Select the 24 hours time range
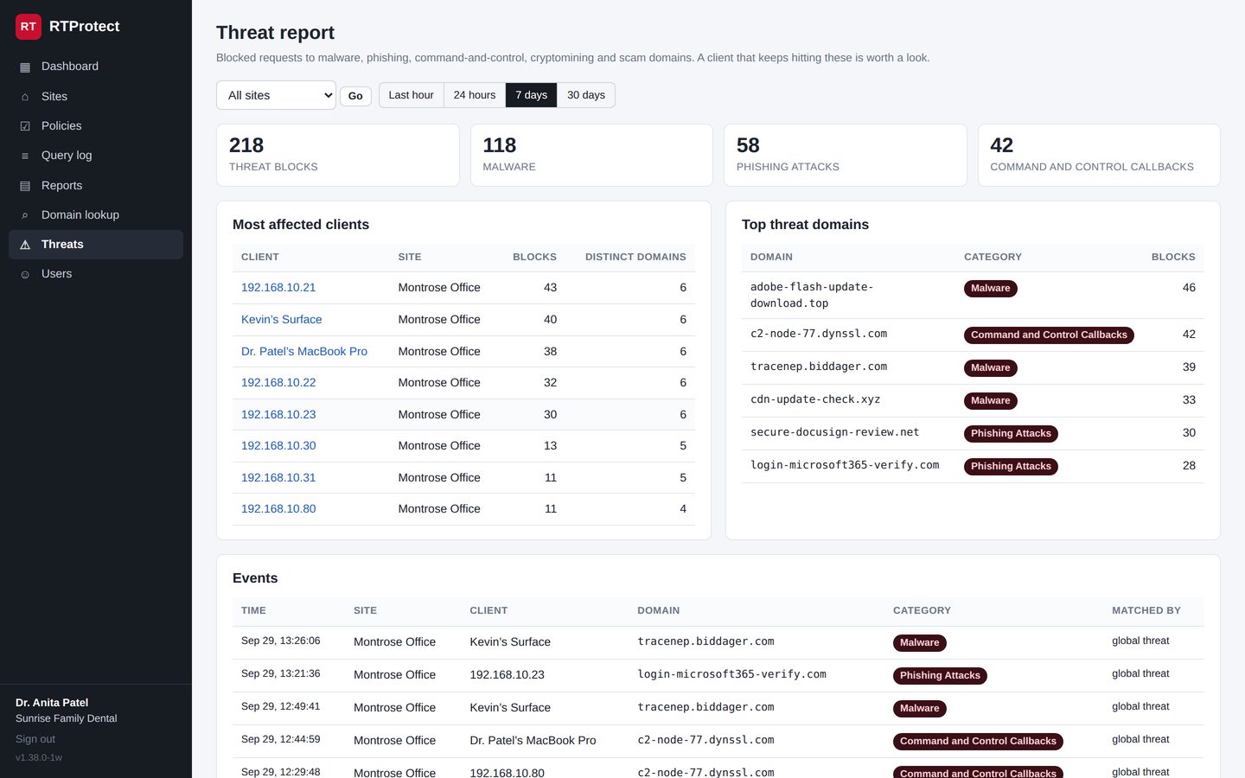 coord(475,95)
